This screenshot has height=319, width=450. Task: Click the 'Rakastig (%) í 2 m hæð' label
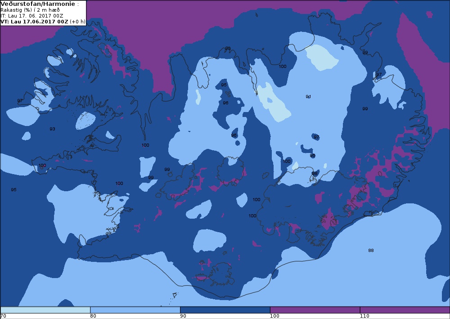[x=30, y=10]
